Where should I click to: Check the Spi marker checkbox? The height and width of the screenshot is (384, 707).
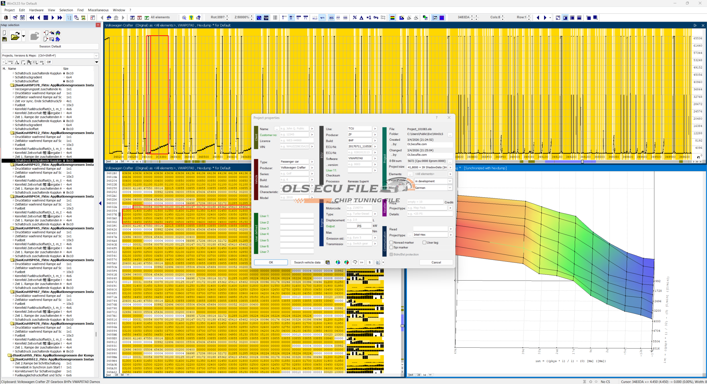click(391, 247)
